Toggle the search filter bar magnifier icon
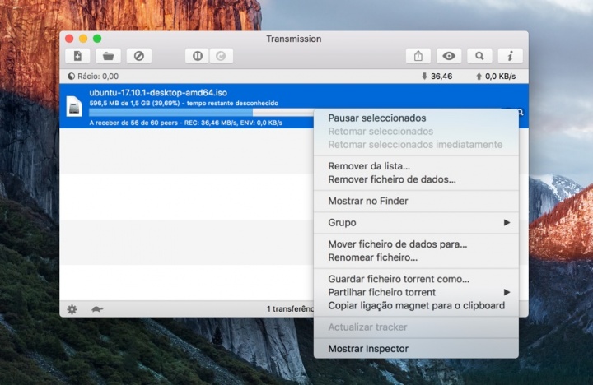 (479, 56)
